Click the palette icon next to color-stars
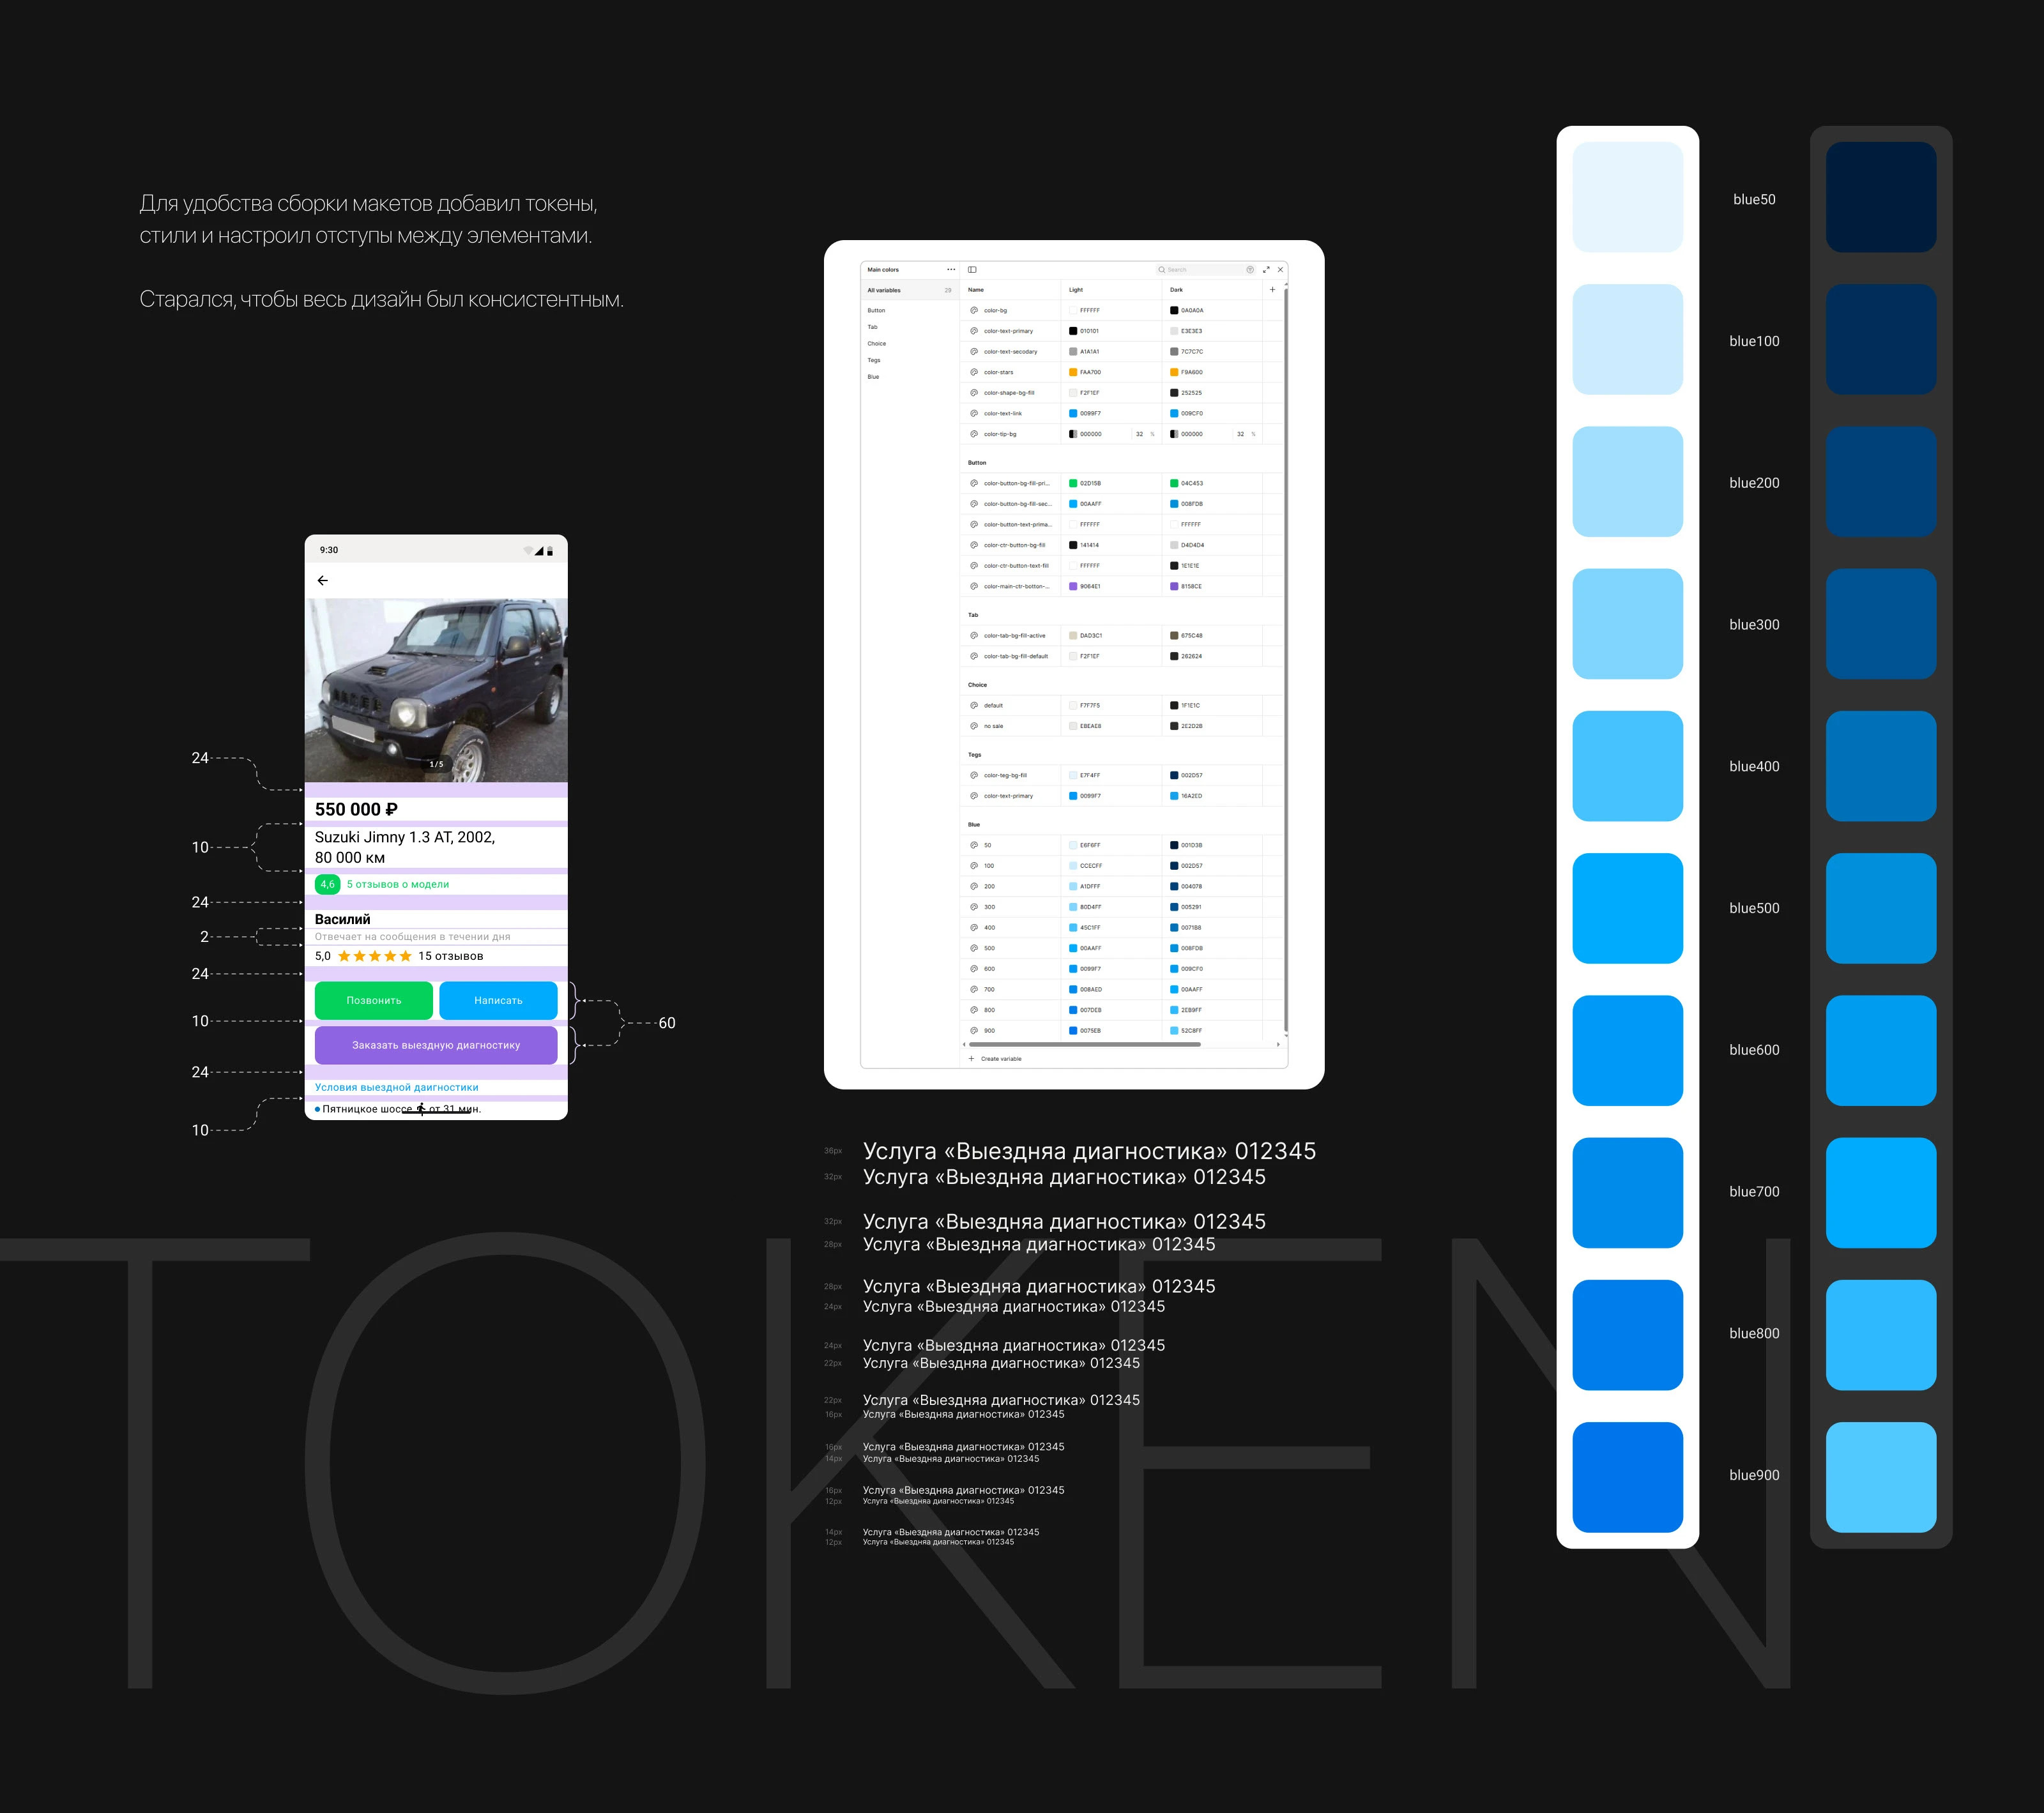2044x1813 pixels. coord(974,372)
